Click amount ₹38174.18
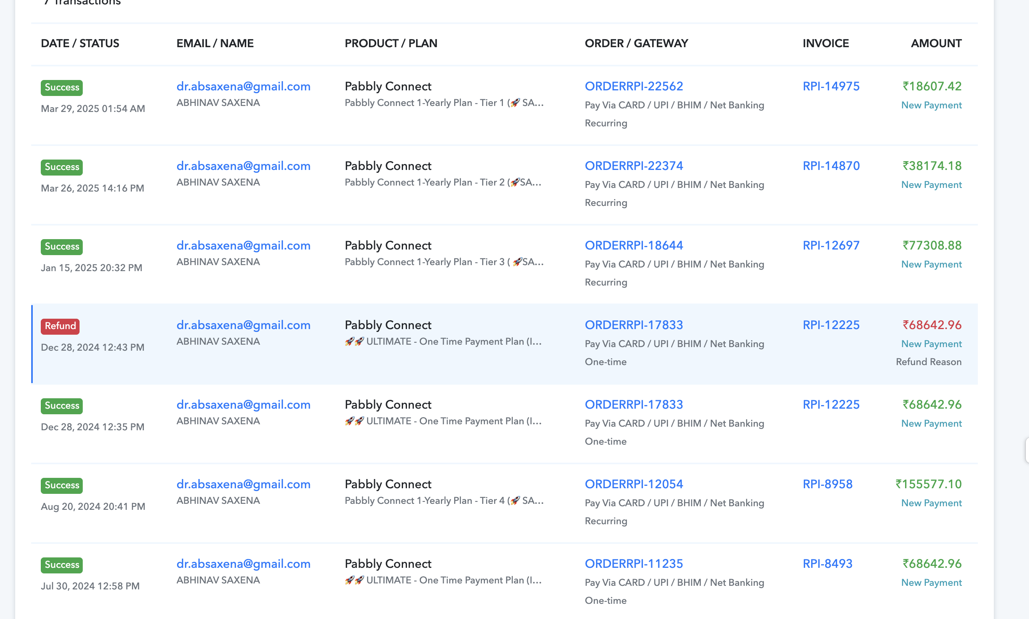 932,166
